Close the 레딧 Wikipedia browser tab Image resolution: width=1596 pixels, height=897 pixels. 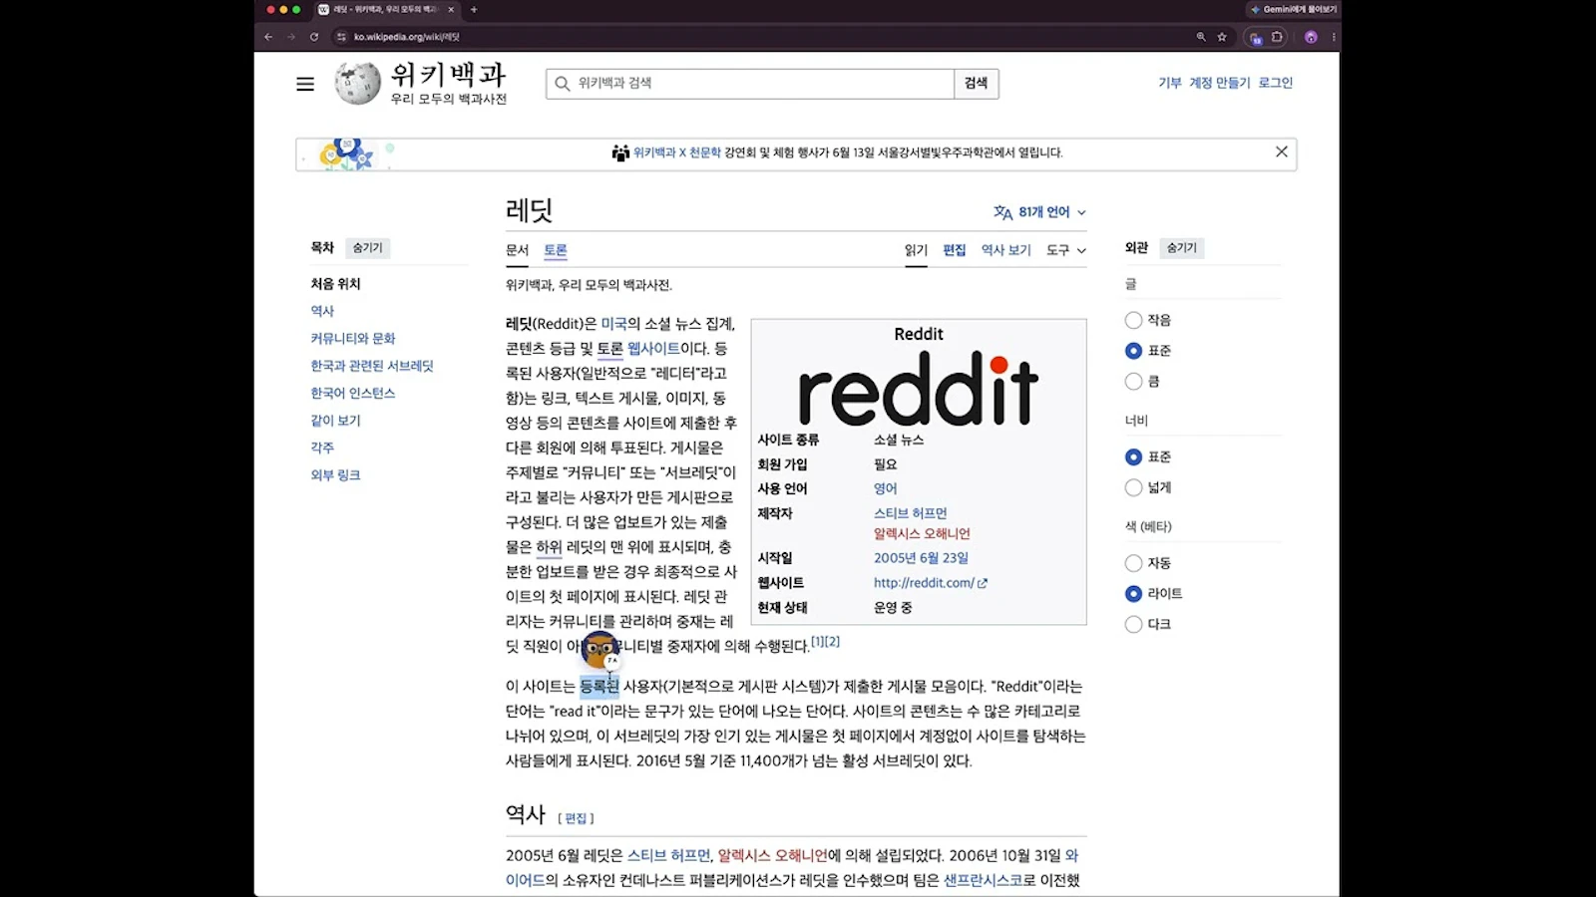pyautogui.click(x=451, y=9)
